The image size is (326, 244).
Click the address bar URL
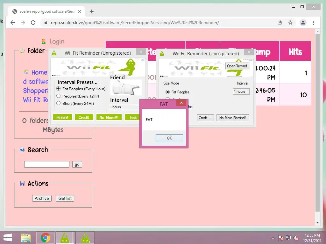(x=135, y=23)
